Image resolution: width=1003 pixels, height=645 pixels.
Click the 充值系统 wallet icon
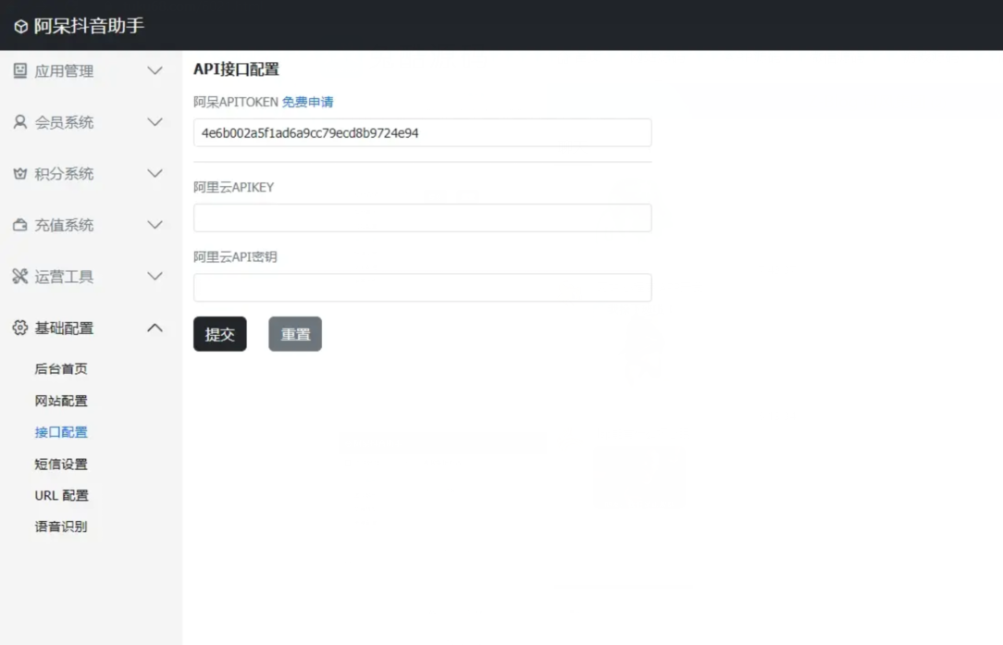point(19,225)
